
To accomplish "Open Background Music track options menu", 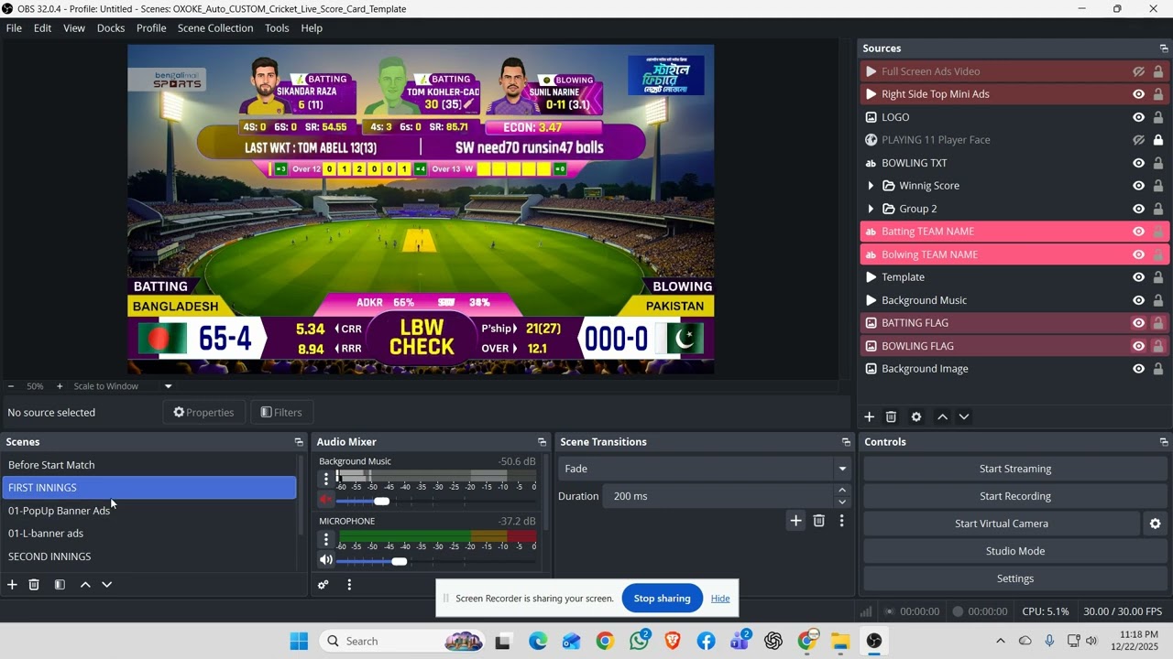I will pos(326,479).
